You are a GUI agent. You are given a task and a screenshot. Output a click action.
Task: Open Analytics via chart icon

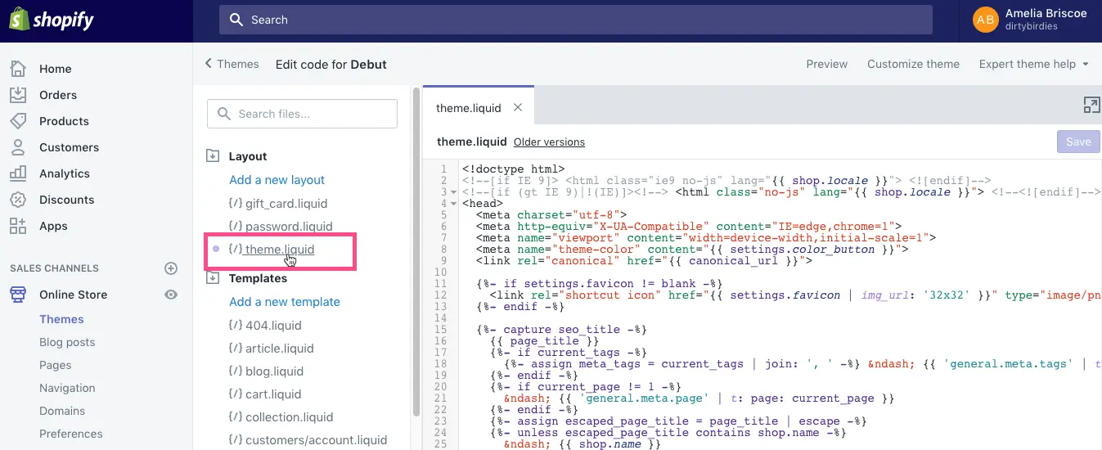pyautogui.click(x=18, y=173)
